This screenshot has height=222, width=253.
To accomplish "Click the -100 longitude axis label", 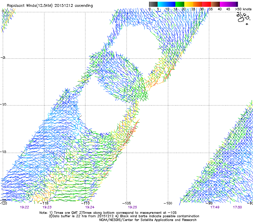I will [168, 203].
